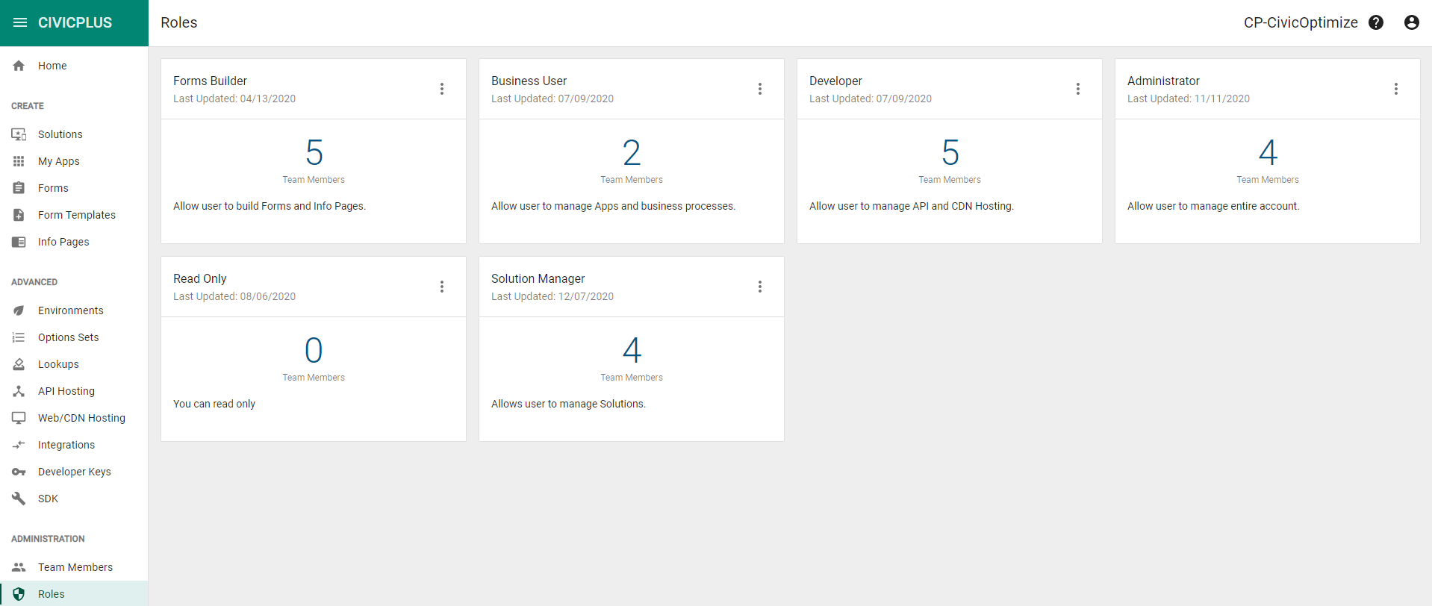The image size is (1432, 606).
Task: Click the Environments leaf icon
Action: click(19, 310)
